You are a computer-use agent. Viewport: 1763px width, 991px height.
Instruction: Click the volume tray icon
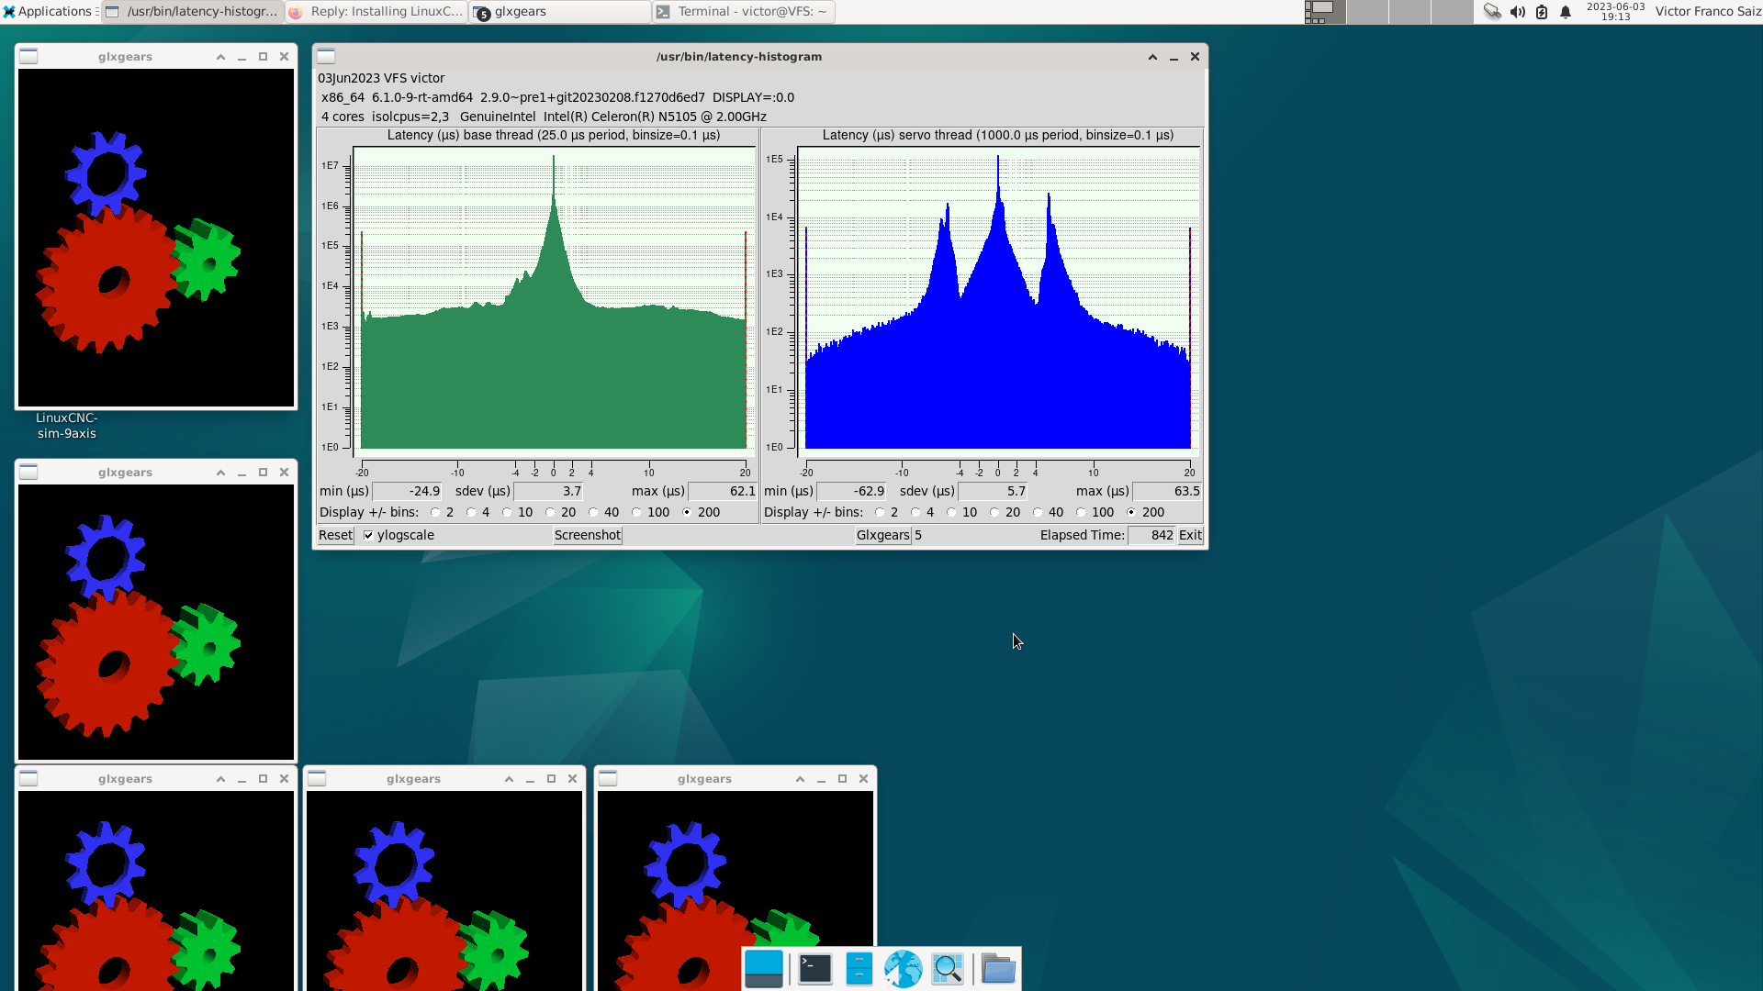pyautogui.click(x=1517, y=11)
